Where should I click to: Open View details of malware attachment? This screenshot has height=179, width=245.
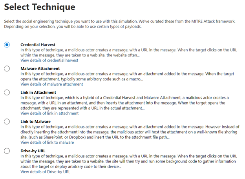point(51,84)
